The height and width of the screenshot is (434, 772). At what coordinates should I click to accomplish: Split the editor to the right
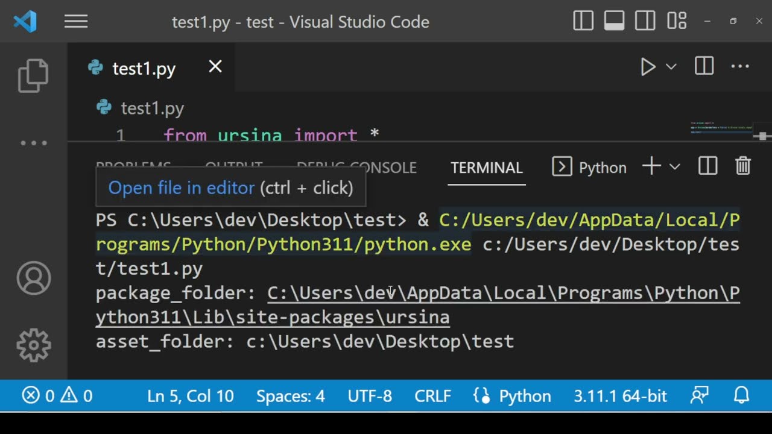[704, 66]
